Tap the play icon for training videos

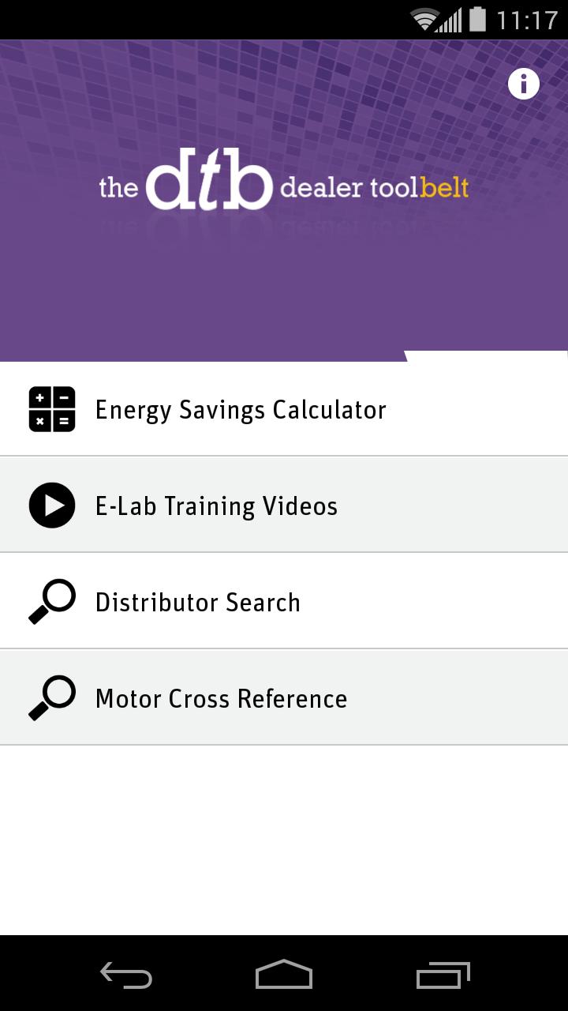pyautogui.click(x=52, y=505)
